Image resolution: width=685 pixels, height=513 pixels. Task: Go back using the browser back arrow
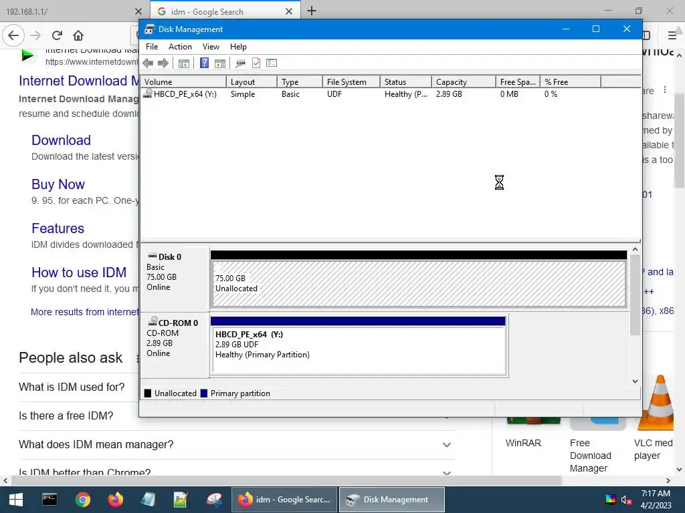coord(13,35)
